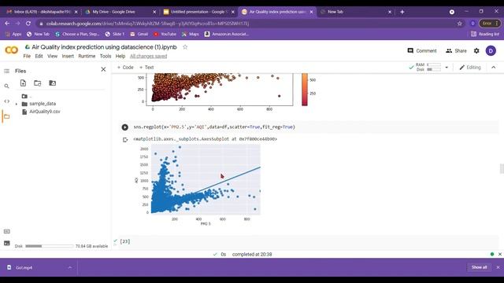
Task: Click the Colab logo
Action: click(11, 50)
